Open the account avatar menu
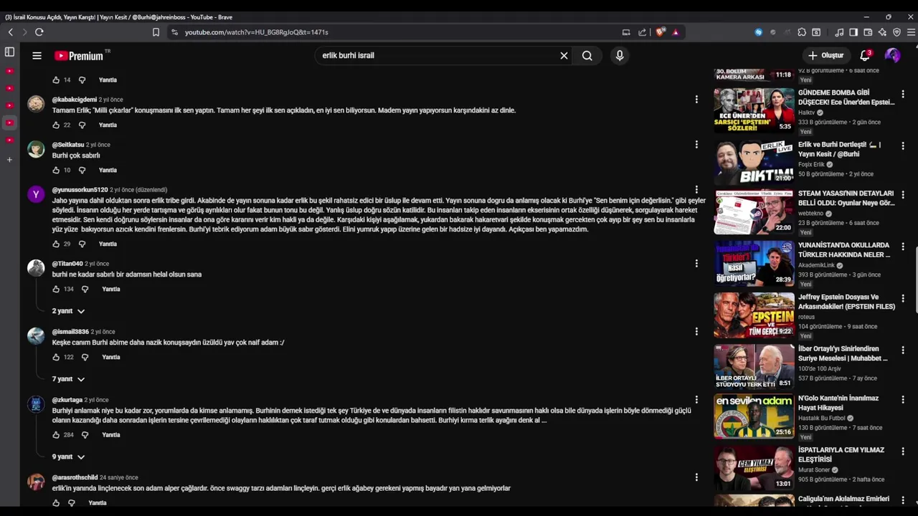 (x=892, y=55)
